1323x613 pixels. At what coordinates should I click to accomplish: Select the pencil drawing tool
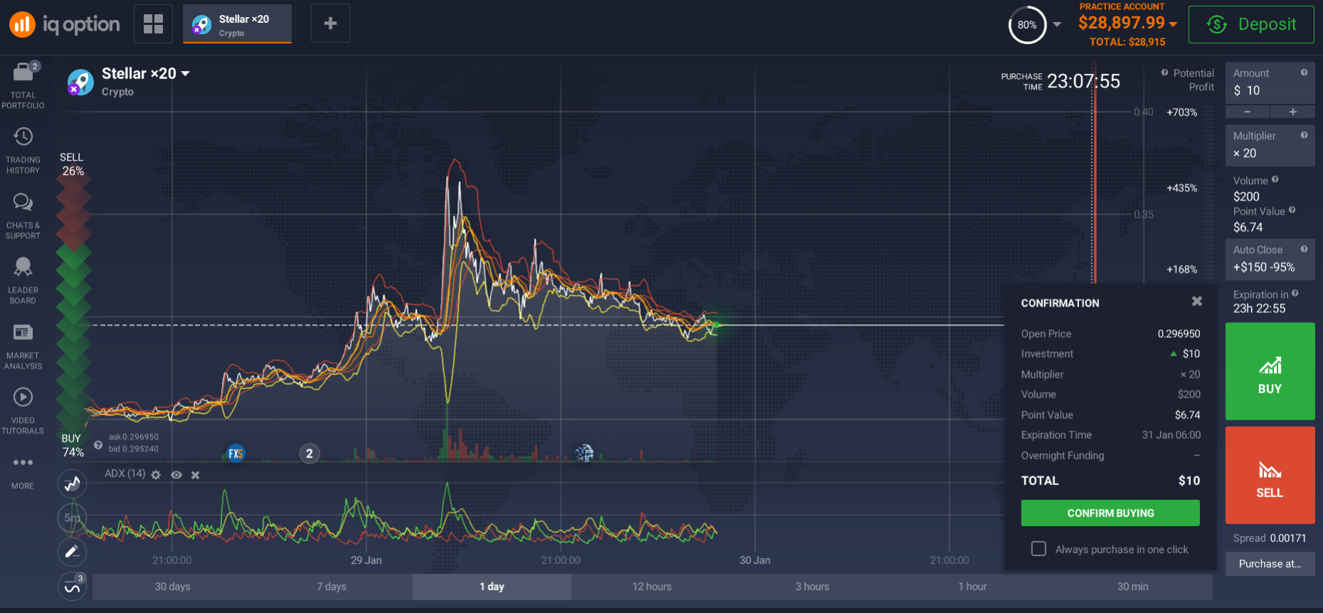[72, 551]
